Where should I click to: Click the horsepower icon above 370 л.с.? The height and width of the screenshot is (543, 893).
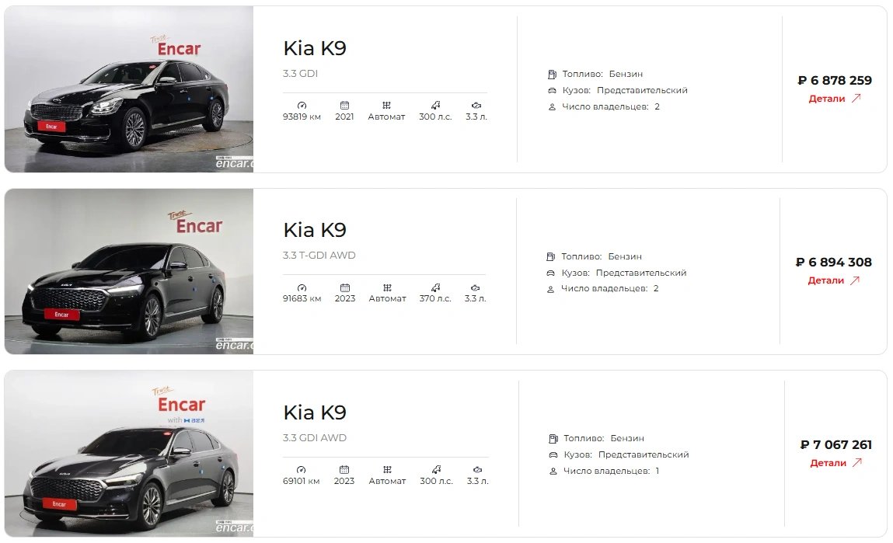pyautogui.click(x=436, y=287)
